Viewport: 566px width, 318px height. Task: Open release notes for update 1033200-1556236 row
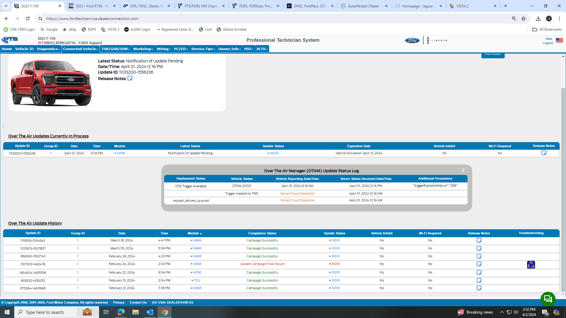[544, 153]
